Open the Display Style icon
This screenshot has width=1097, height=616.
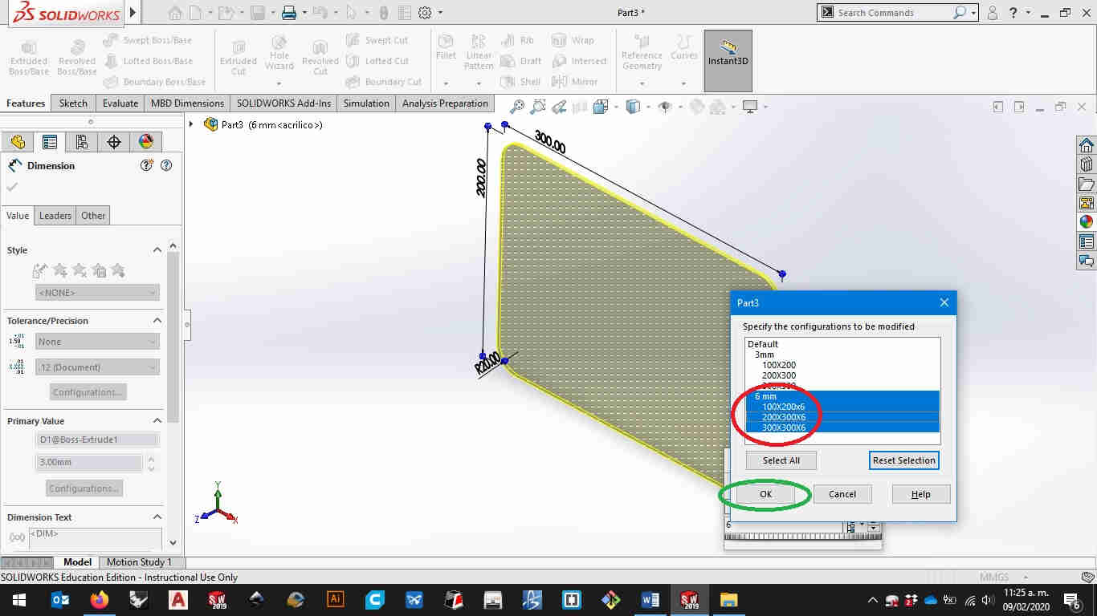(634, 106)
